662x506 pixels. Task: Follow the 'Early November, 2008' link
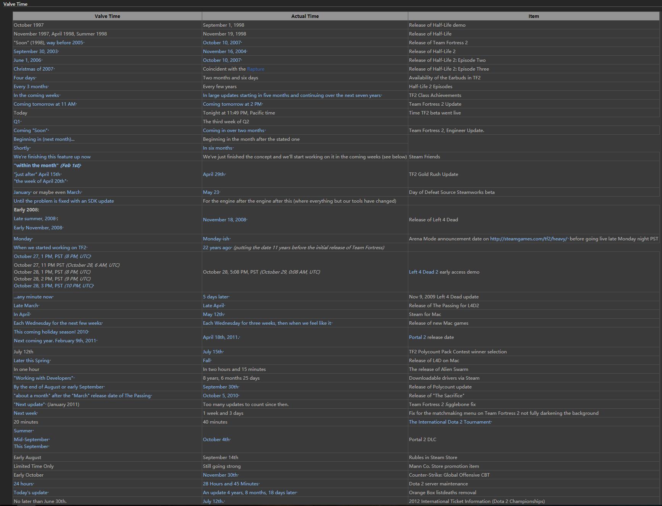tap(38, 228)
